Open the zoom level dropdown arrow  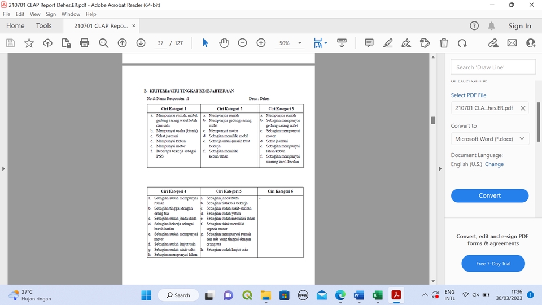[300, 43]
